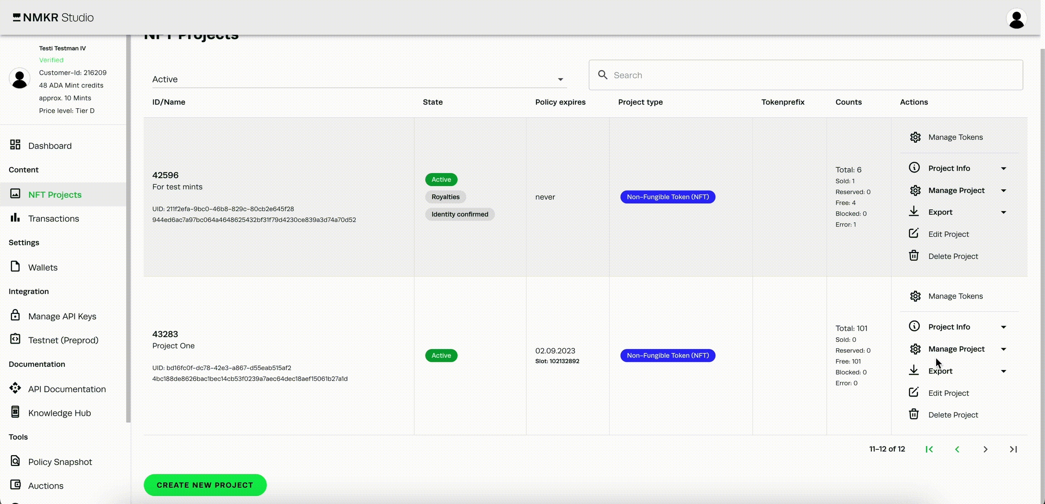
Task: Open the user account avatar icon
Action: pos(1016,19)
